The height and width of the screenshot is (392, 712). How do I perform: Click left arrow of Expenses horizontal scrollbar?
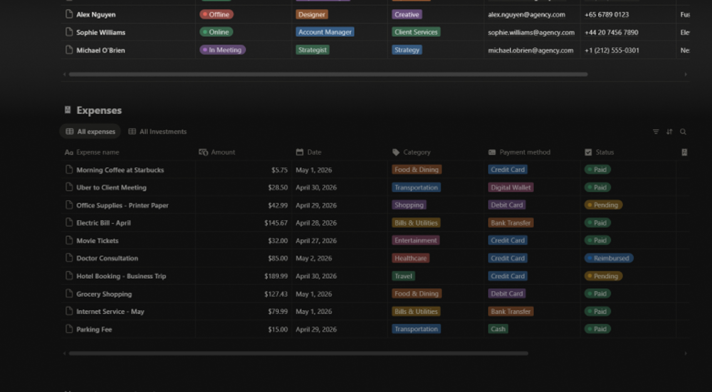65,353
